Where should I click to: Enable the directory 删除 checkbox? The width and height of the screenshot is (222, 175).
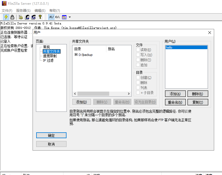pos(138,83)
